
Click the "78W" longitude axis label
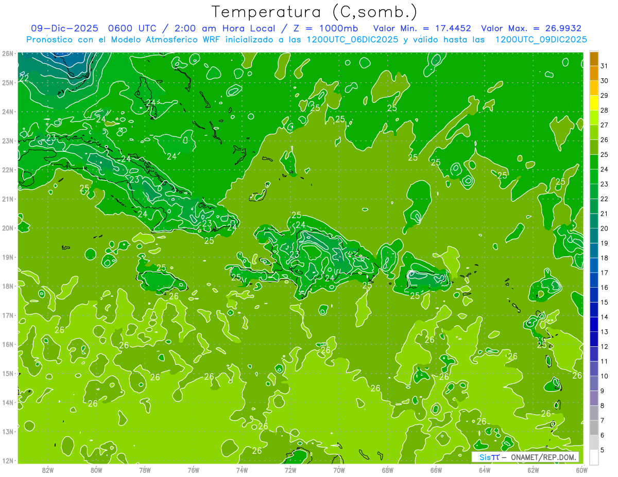click(x=145, y=469)
